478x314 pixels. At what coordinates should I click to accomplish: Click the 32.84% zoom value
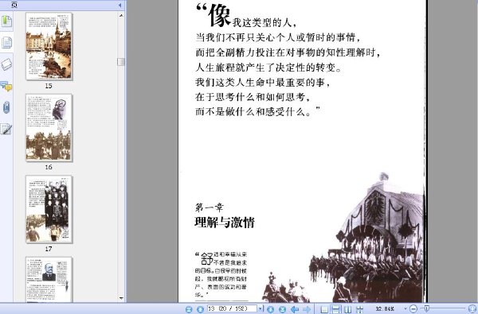point(385,308)
